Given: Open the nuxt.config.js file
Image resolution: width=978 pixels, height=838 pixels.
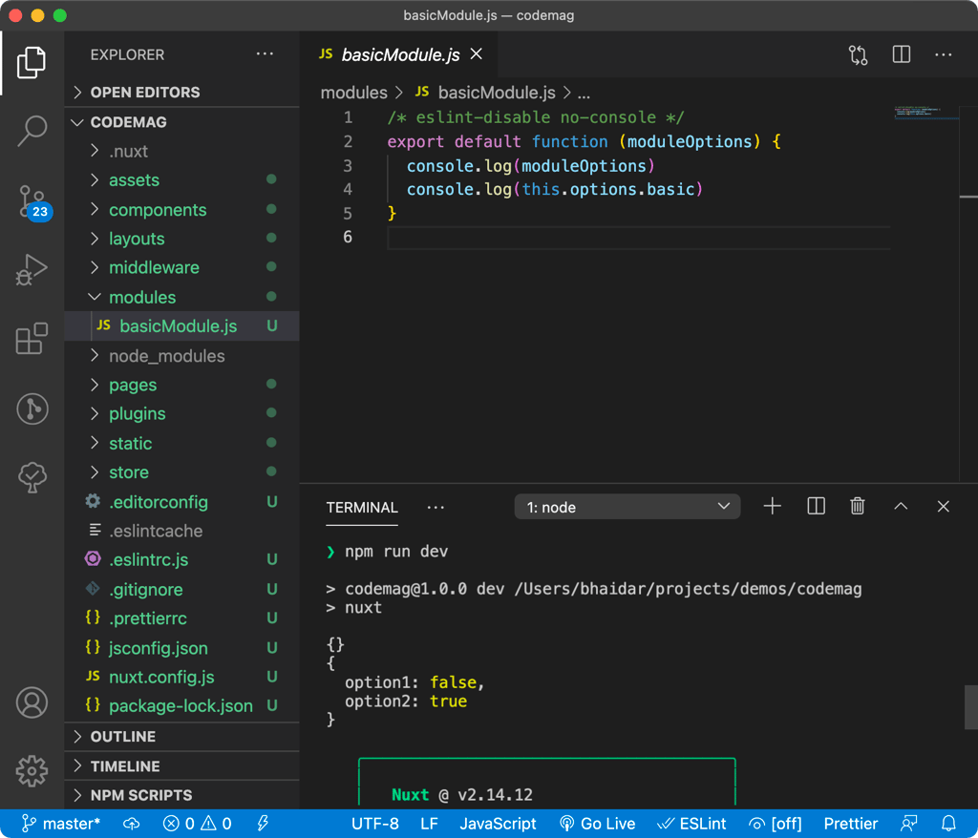Looking at the screenshot, I should point(181,677).
